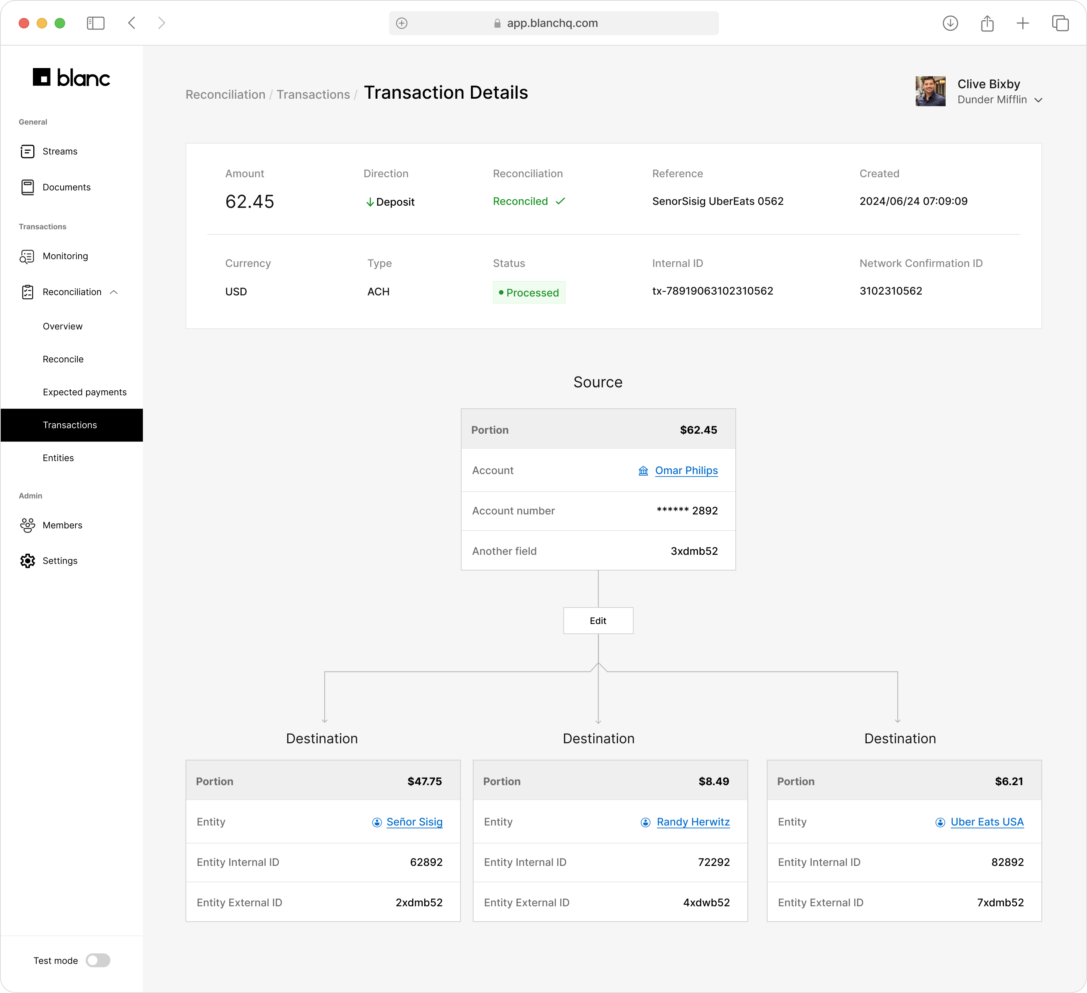The image size is (1087, 993).
Task: Open the Randy Herwitz entity link
Action: pyautogui.click(x=693, y=822)
